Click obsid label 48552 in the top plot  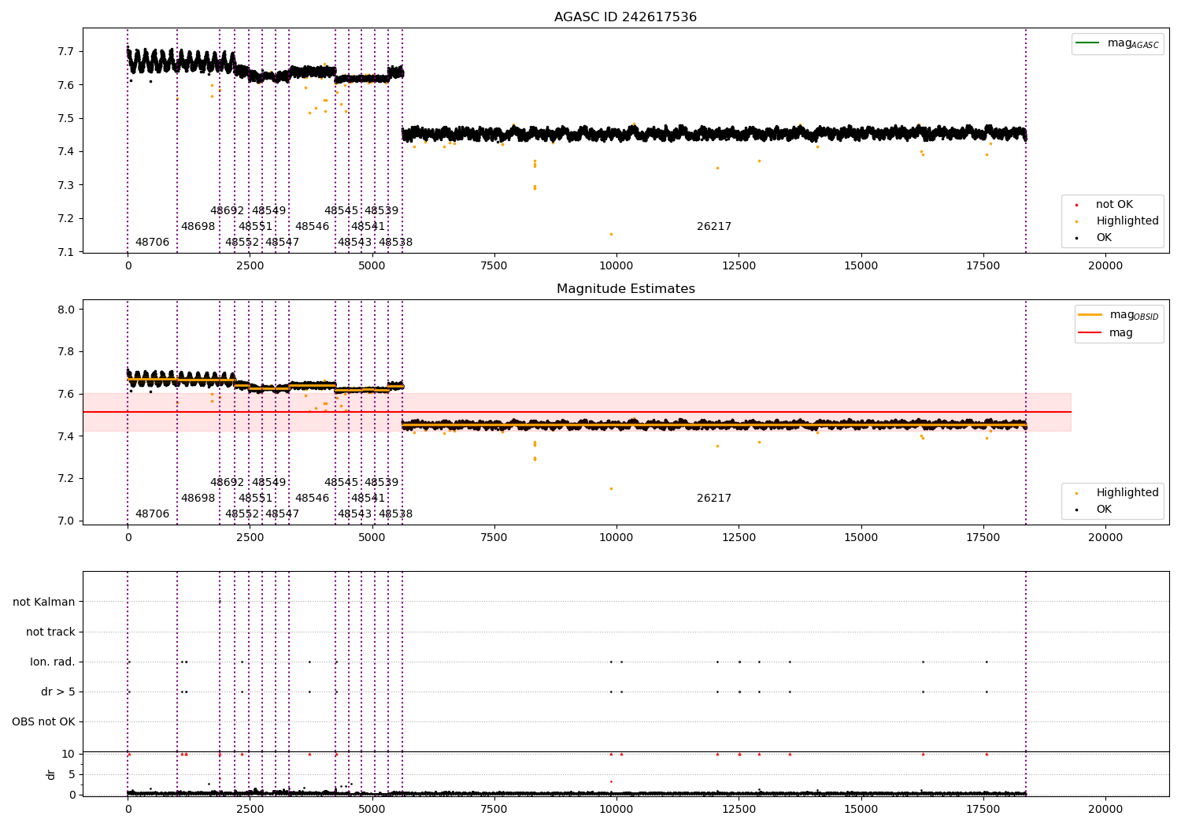pos(242,243)
